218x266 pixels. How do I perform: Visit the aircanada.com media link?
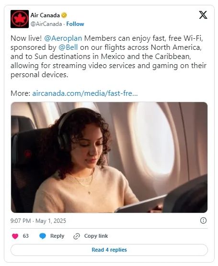pyautogui.click(x=85, y=93)
